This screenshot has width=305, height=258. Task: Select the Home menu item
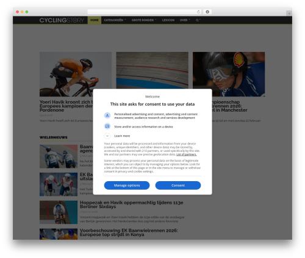95,20
